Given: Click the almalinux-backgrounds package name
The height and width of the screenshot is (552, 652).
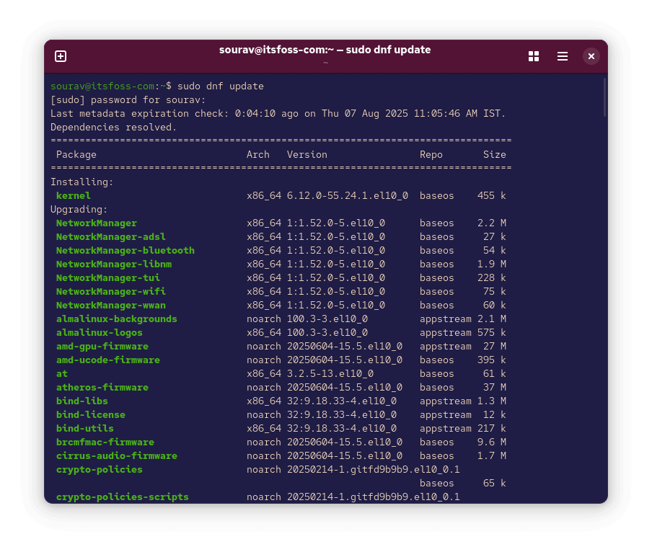Looking at the screenshot, I should click(x=116, y=319).
